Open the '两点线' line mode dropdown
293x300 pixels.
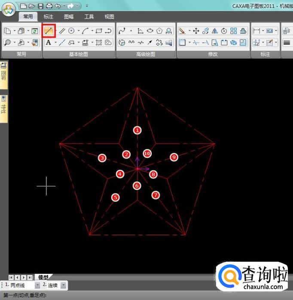tap(37, 285)
